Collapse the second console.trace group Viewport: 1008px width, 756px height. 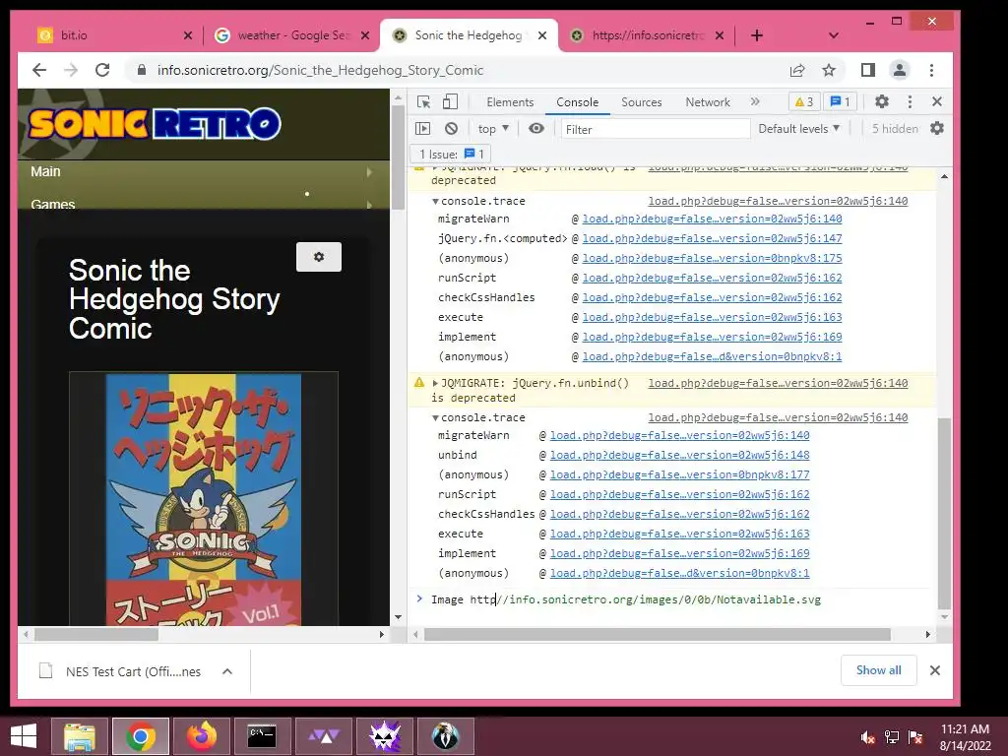435,417
